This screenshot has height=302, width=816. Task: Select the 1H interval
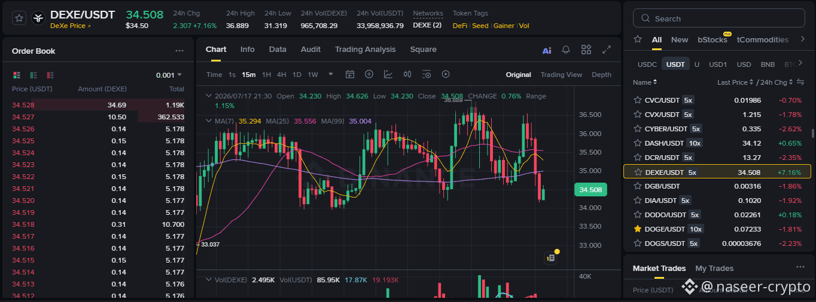click(x=267, y=75)
